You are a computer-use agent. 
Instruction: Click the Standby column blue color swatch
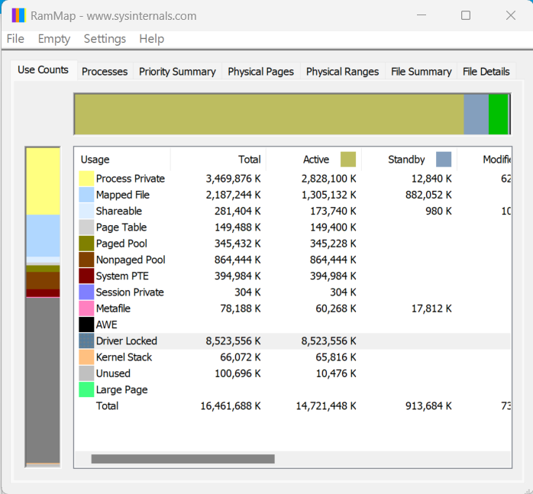coord(444,160)
